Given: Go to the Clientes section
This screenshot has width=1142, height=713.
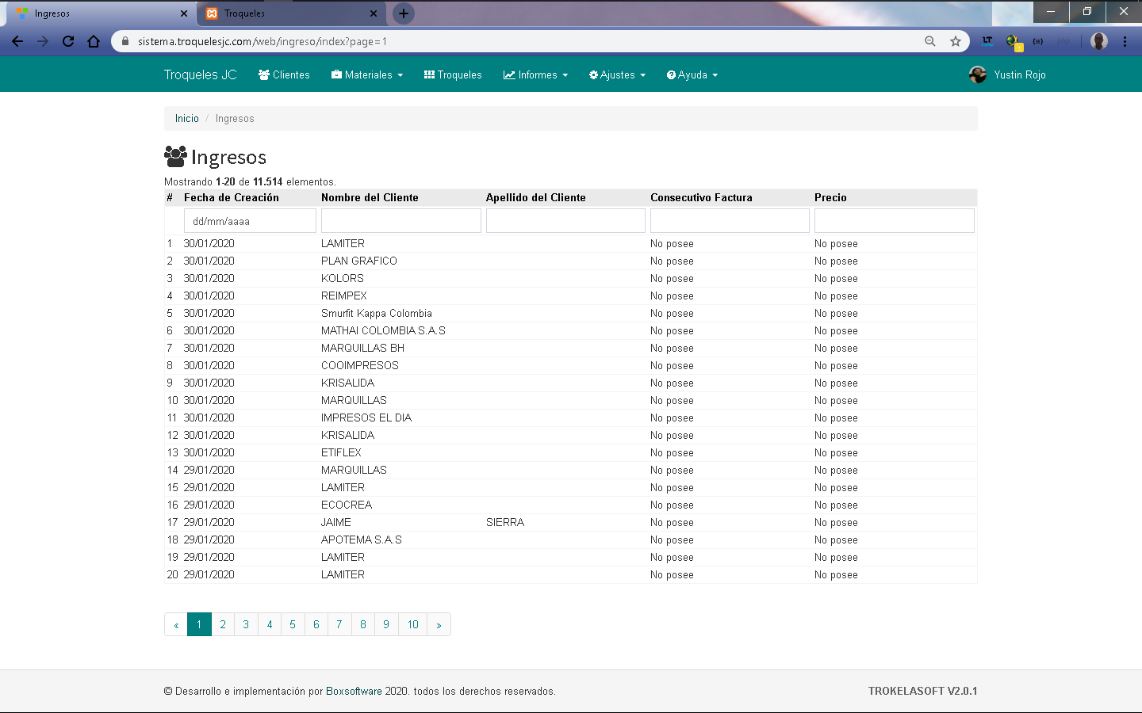Looking at the screenshot, I should (x=284, y=74).
